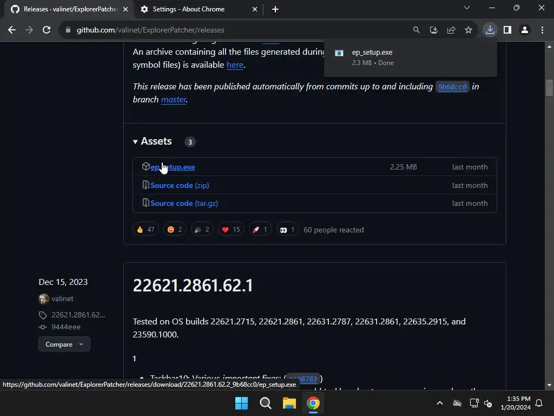The height and width of the screenshot is (416, 554).
Task: Open a new browser tab
Action: click(x=275, y=9)
